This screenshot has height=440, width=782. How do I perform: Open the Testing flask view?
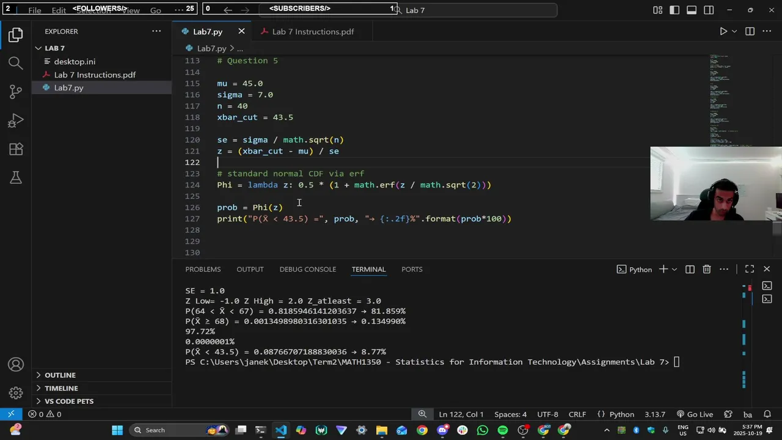[16, 178]
